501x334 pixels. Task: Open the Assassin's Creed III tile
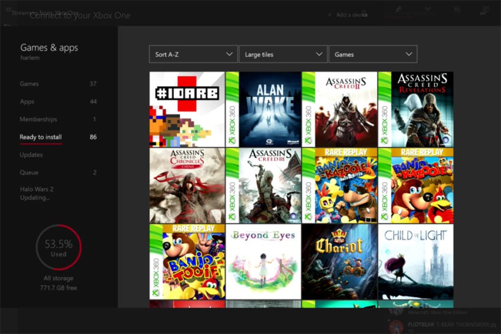263,186
